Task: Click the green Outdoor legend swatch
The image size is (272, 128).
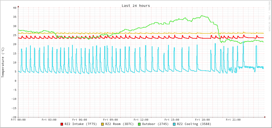Action: click(x=139, y=124)
